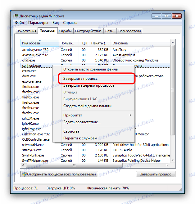Switch to the Службы tab
The image size is (195, 204).
click(65, 31)
